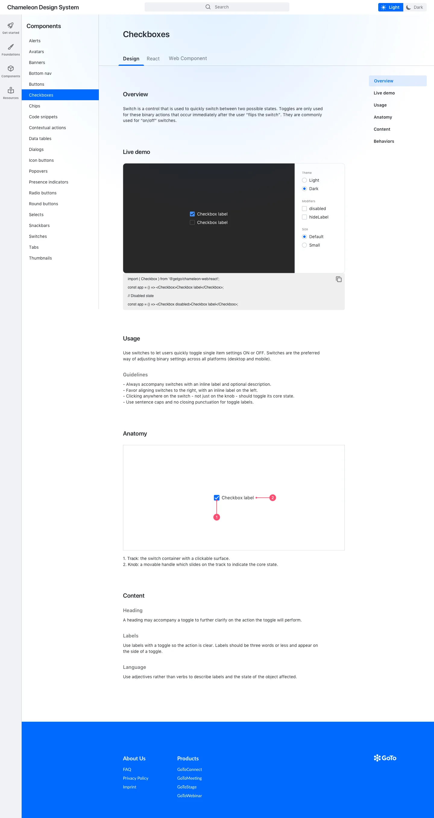Viewport: 434px width, 818px height.
Task: Open the GoToMeeting footer link
Action: (190, 778)
